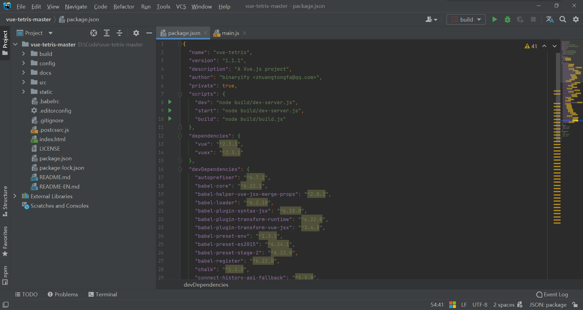Select opened file via locate crosshair icon
This screenshot has height=310, width=583.
pyautogui.click(x=94, y=33)
